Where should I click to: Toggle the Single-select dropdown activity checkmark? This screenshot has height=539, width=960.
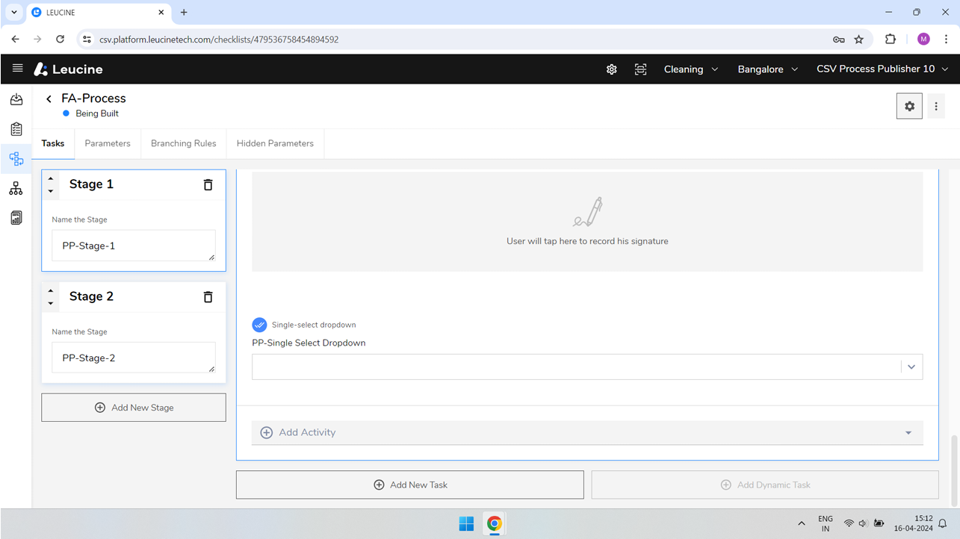(259, 325)
